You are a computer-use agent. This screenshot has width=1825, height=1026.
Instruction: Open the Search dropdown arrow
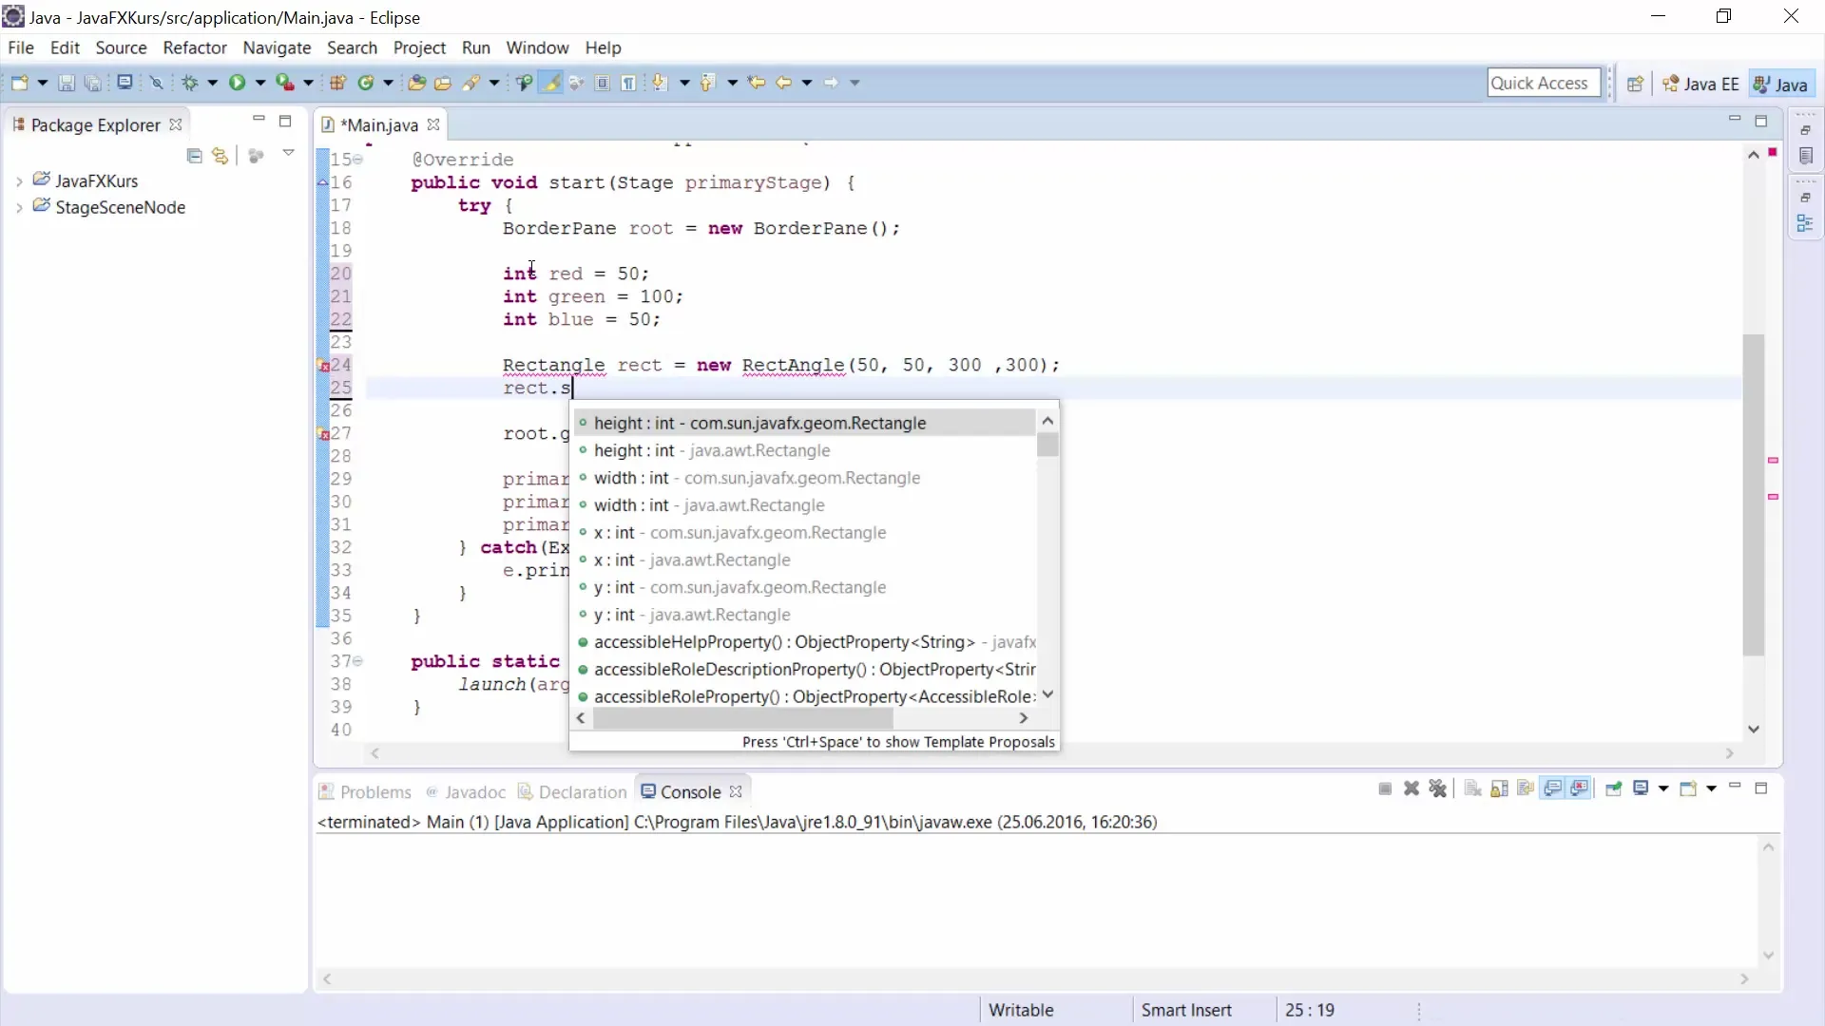click(494, 84)
